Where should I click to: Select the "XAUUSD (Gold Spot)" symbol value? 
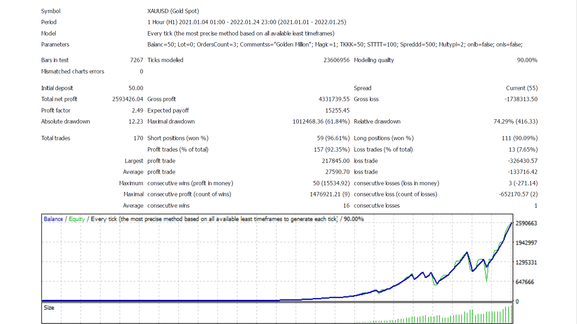pos(173,11)
